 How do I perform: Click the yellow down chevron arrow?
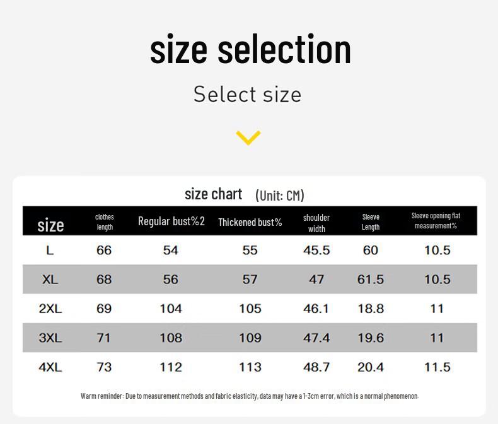coord(248,137)
